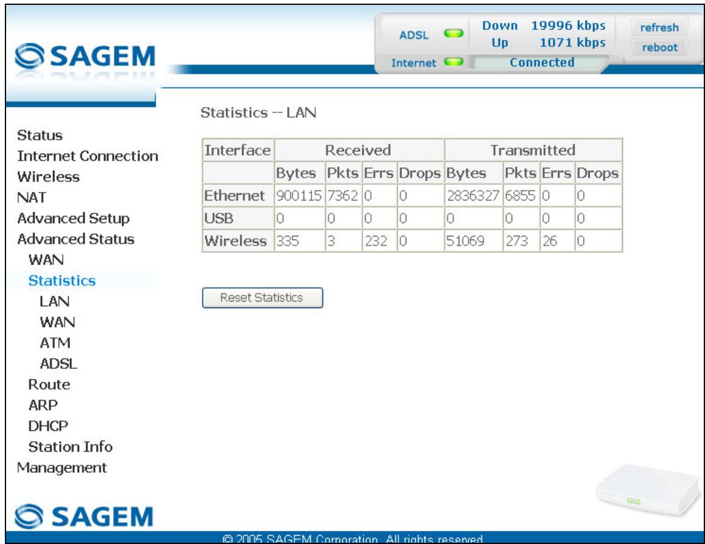The image size is (705, 544).
Task: Select Advanced Status in the sidebar
Action: (x=75, y=239)
